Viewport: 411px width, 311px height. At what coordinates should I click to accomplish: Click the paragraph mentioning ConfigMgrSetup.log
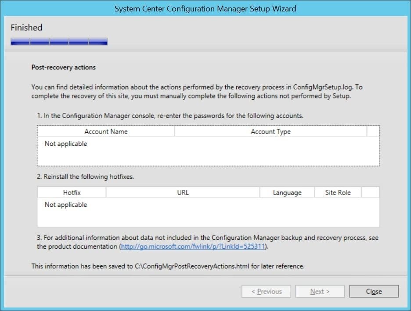[x=197, y=91]
